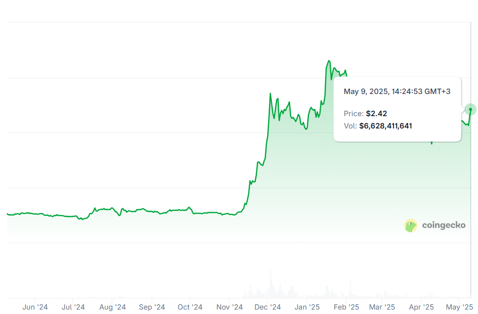
Task: Click the $2.42 price value
Action: point(376,114)
